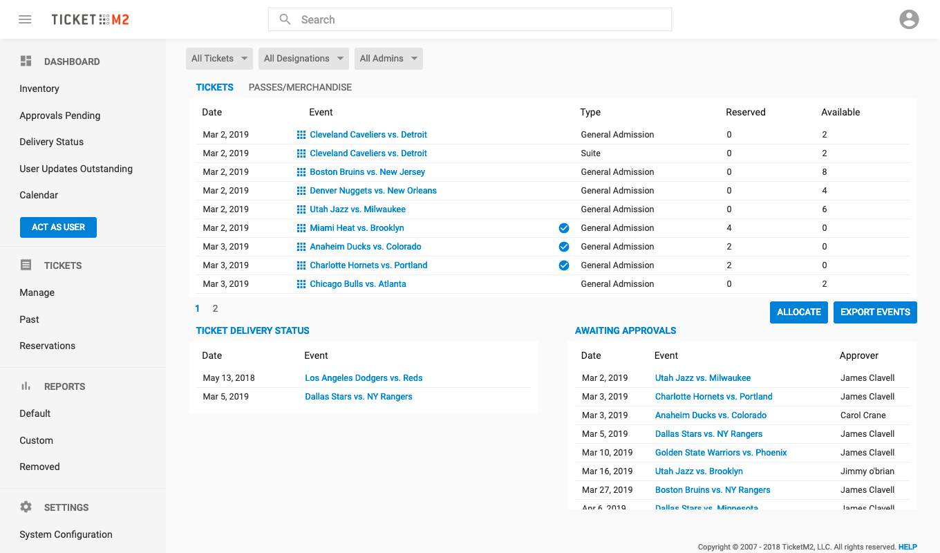Expand the All Designations dropdown
The image size is (940, 553).
point(303,59)
